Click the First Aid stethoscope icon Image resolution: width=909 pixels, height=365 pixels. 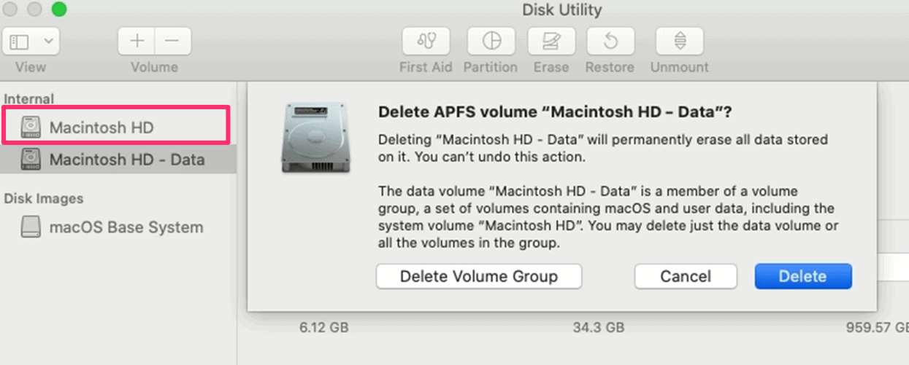coord(426,42)
